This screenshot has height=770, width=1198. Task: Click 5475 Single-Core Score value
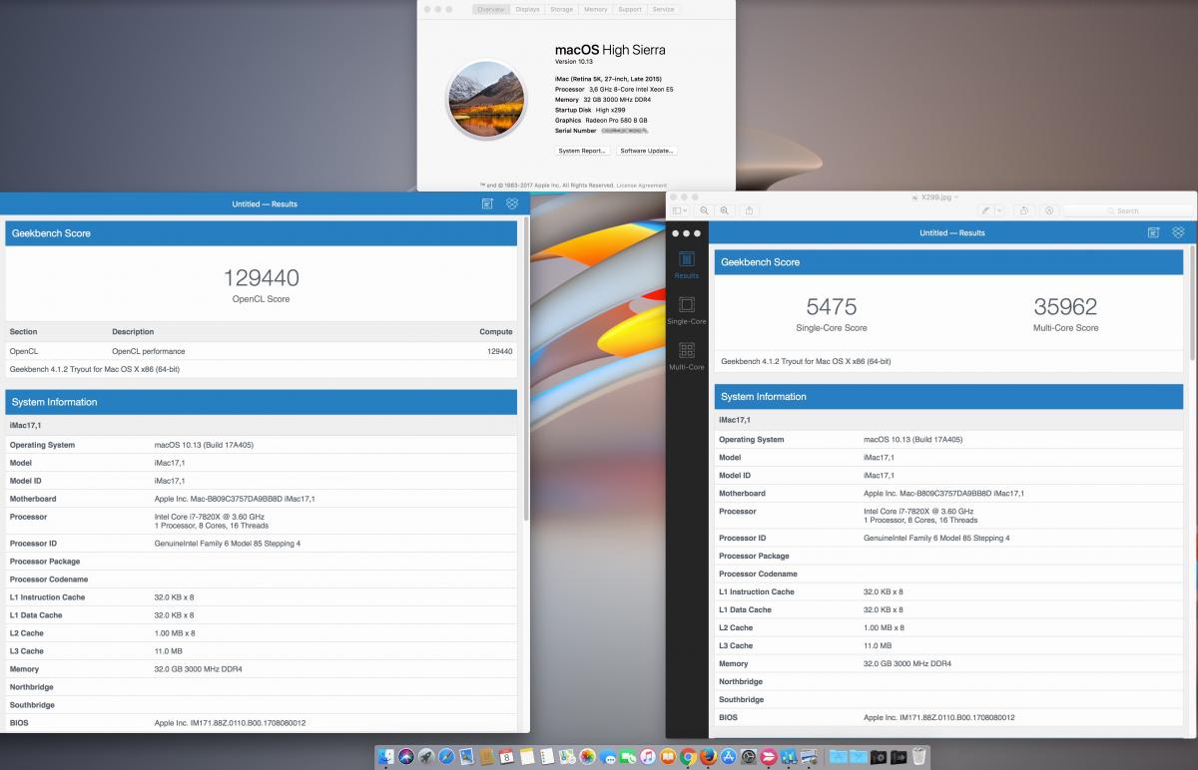point(831,307)
